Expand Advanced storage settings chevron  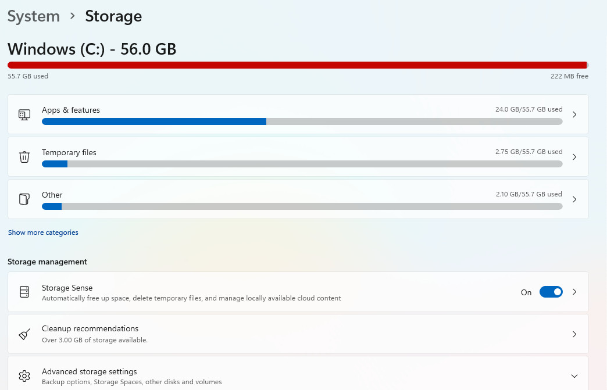pos(574,375)
